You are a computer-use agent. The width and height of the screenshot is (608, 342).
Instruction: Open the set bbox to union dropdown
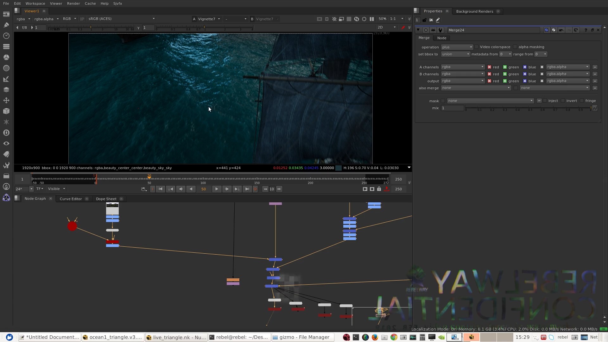(x=455, y=54)
